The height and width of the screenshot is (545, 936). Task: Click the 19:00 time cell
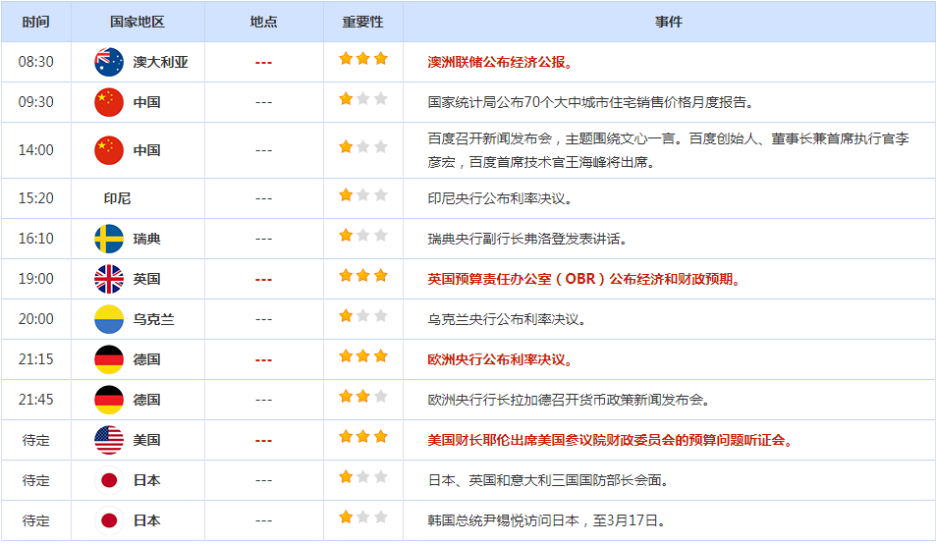point(35,279)
